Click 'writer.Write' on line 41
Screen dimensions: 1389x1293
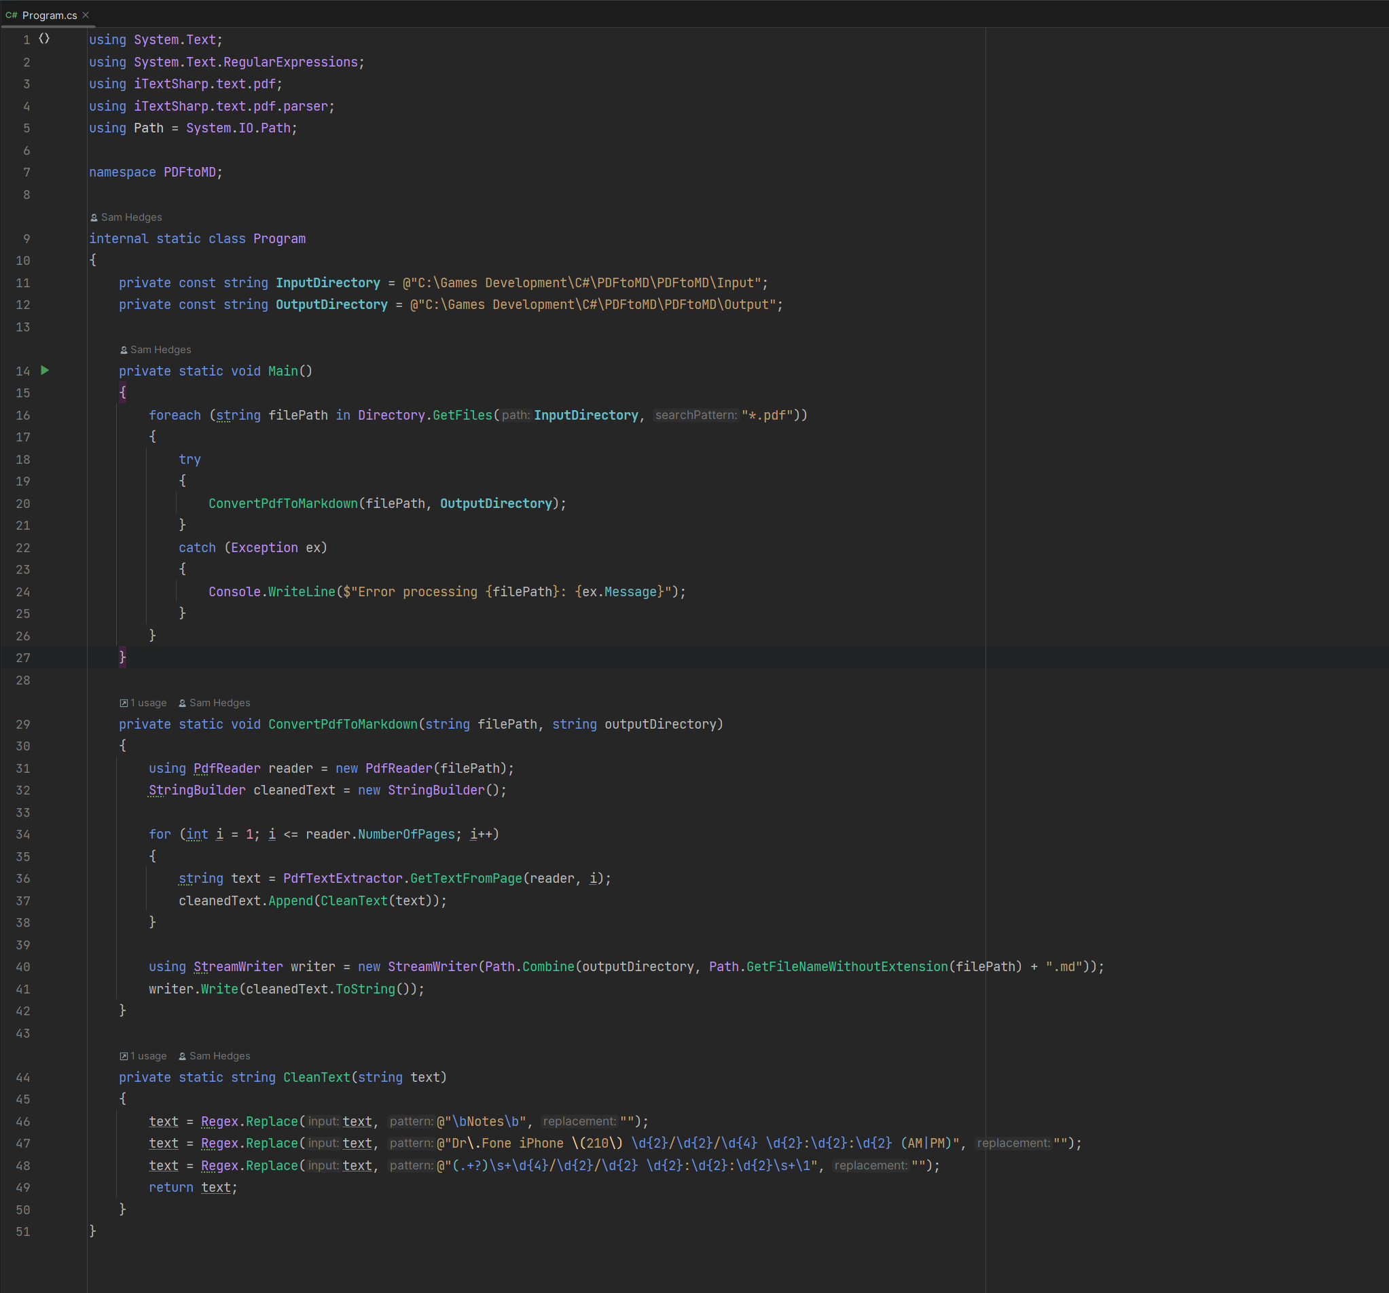coord(193,989)
